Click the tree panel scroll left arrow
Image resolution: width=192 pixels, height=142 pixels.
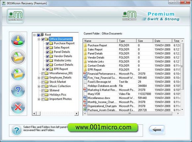click(34, 114)
